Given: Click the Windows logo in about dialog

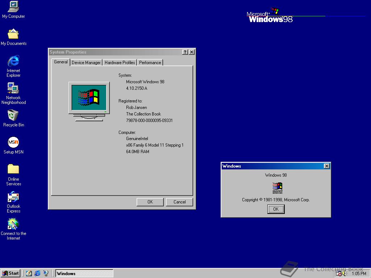Looking at the screenshot, I should coord(277,188).
